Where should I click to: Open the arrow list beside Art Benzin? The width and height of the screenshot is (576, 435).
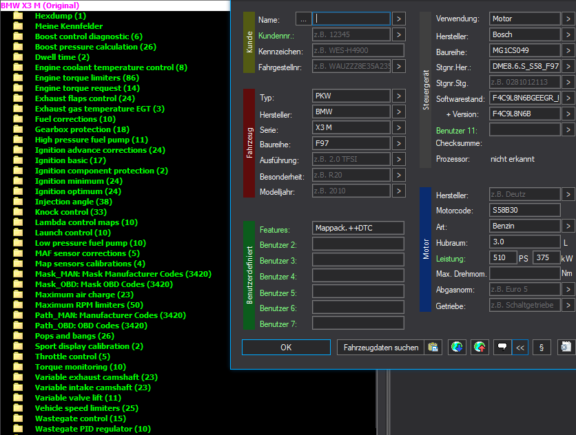[568, 226]
